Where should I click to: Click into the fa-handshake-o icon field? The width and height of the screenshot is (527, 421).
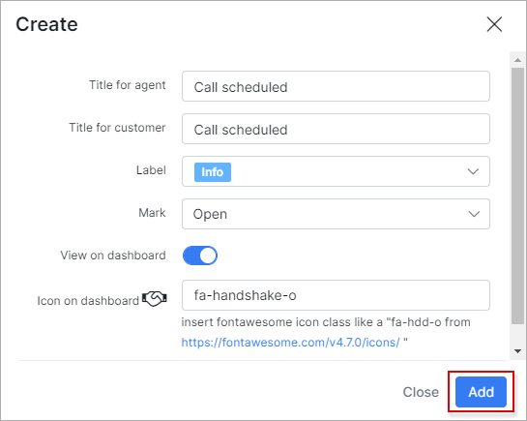click(x=336, y=295)
